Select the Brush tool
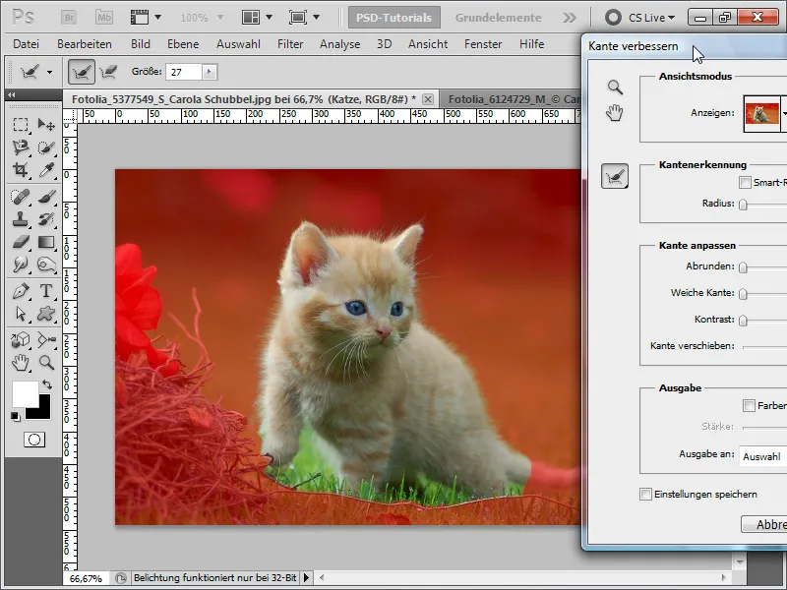 pyautogui.click(x=46, y=197)
